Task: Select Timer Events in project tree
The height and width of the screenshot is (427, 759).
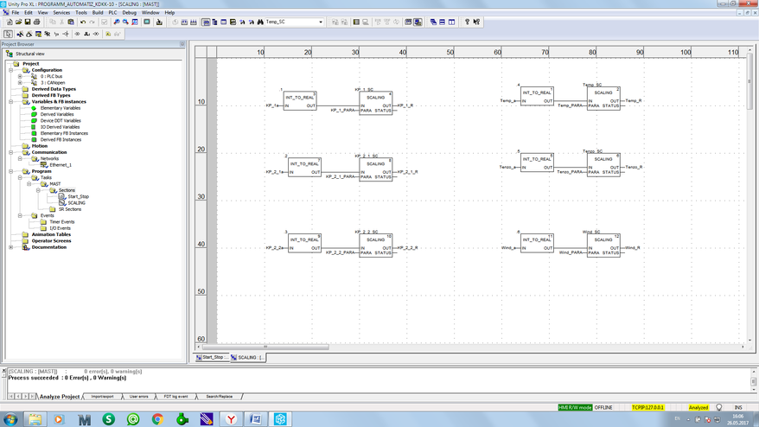Action: (x=62, y=222)
